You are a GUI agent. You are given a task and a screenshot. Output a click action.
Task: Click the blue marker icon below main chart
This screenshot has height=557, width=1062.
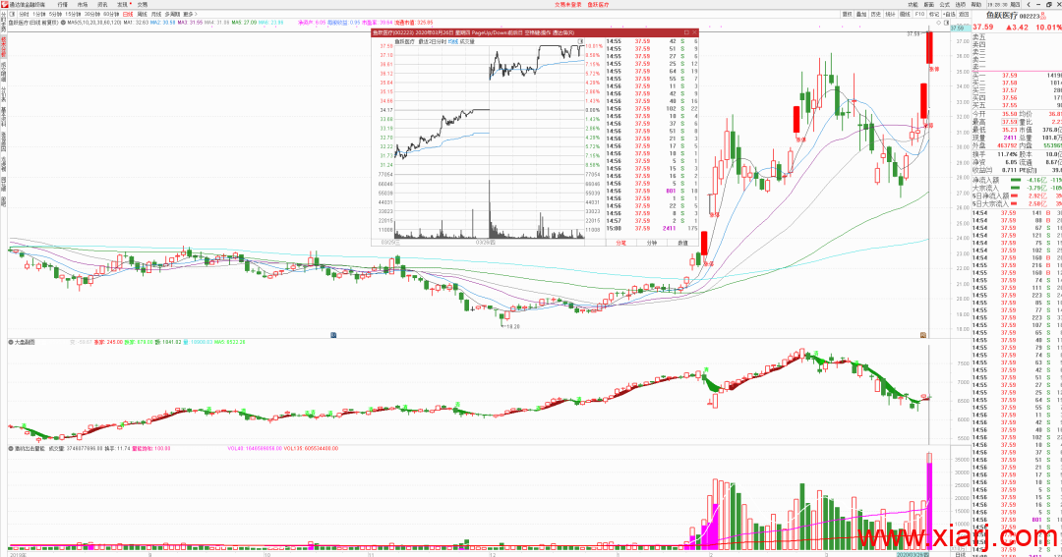[333, 334]
